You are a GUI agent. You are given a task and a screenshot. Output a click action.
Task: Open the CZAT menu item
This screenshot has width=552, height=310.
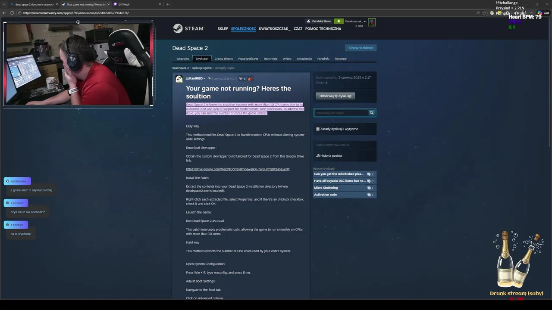pos(298,29)
